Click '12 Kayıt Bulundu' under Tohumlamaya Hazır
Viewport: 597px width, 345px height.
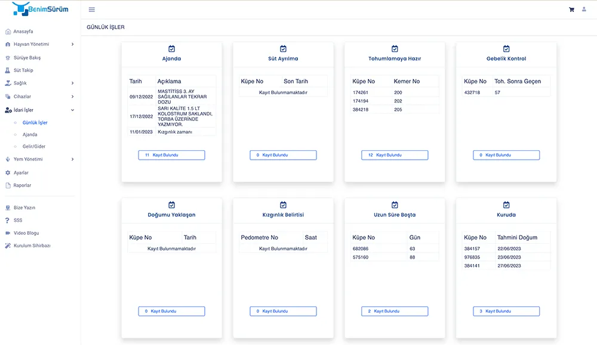coord(395,155)
